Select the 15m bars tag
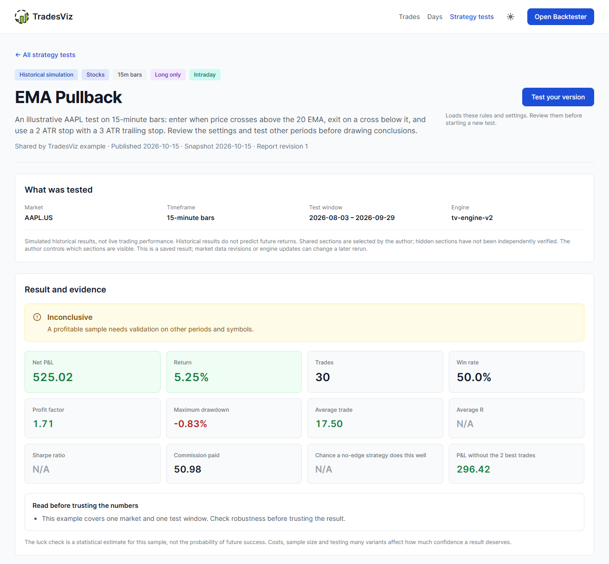 point(130,75)
